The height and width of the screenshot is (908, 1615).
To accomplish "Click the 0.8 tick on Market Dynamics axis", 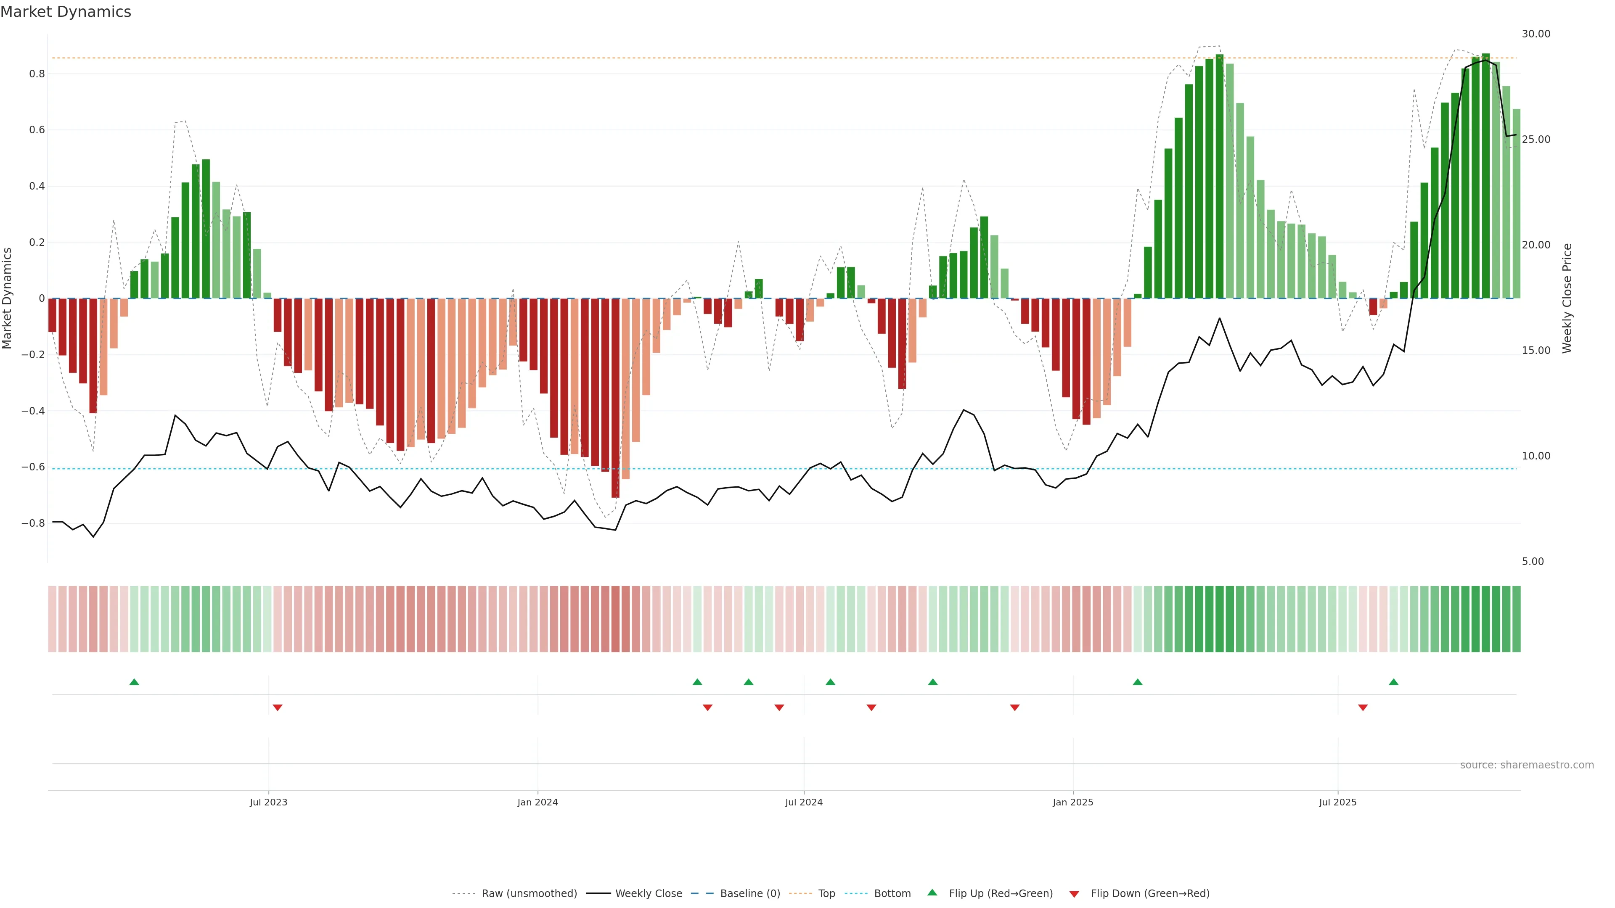I will click(37, 74).
